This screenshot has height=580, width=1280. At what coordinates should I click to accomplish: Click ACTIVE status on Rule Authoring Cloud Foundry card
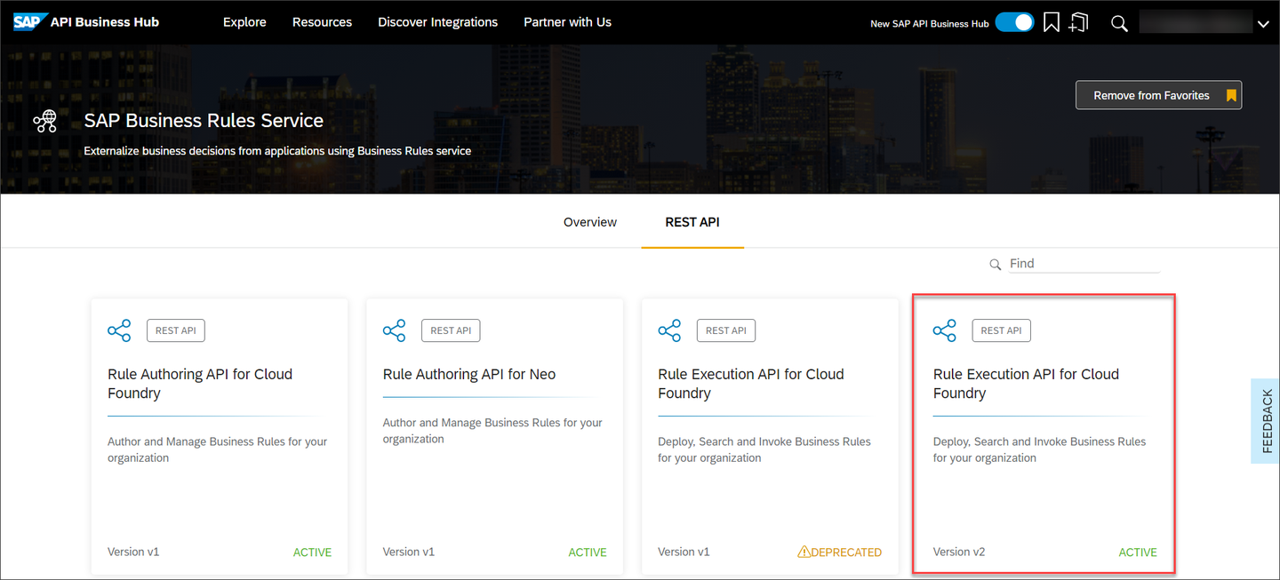click(x=312, y=552)
